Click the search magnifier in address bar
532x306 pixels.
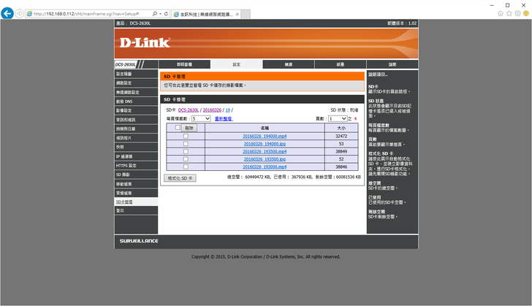click(156, 13)
